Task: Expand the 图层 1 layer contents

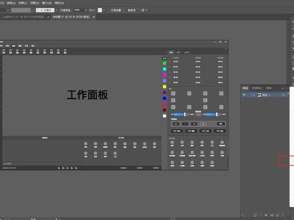Action: [x=254, y=95]
